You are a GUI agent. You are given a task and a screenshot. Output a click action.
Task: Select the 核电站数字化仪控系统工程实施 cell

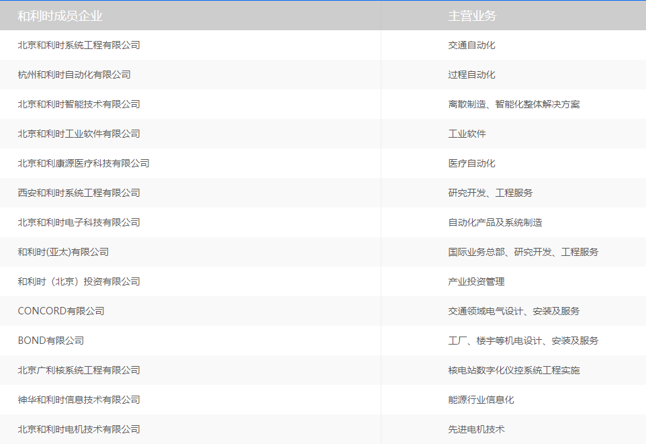tap(514, 370)
